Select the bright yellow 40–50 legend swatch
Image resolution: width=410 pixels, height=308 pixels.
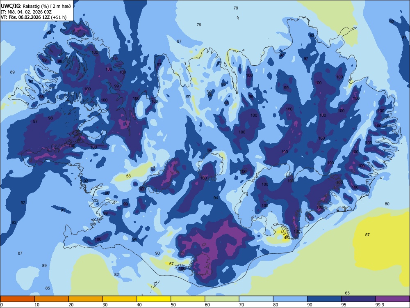(x=154, y=299)
